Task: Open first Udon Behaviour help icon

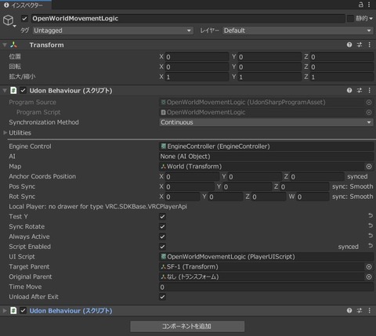Action: click(349, 90)
